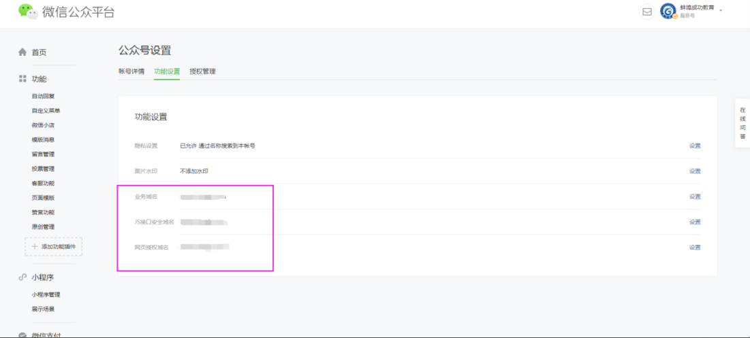
Task: Select the 功能设置 tab
Action: 167,71
